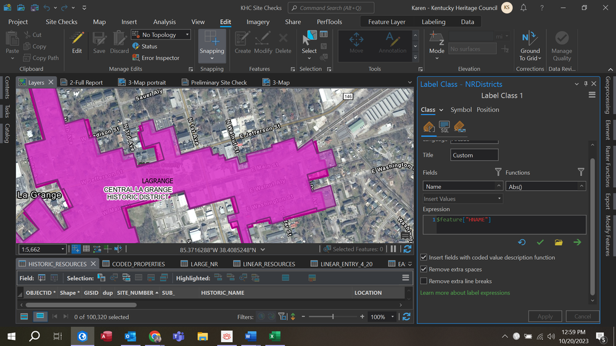The height and width of the screenshot is (346, 616).
Task: Open the SQL query label class view
Action: 444,127
